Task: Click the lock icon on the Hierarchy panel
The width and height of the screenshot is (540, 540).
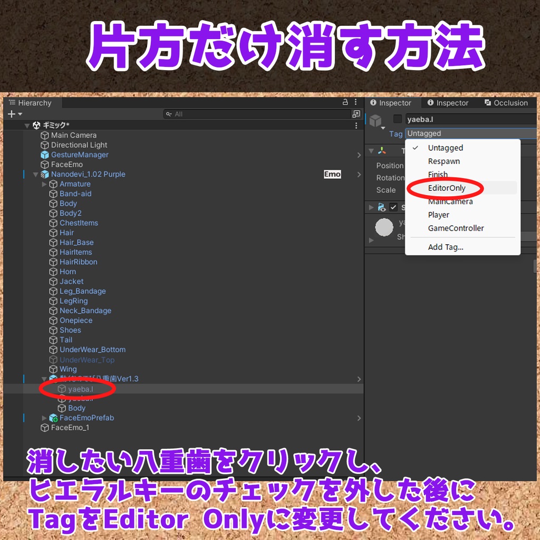Action: (x=345, y=102)
